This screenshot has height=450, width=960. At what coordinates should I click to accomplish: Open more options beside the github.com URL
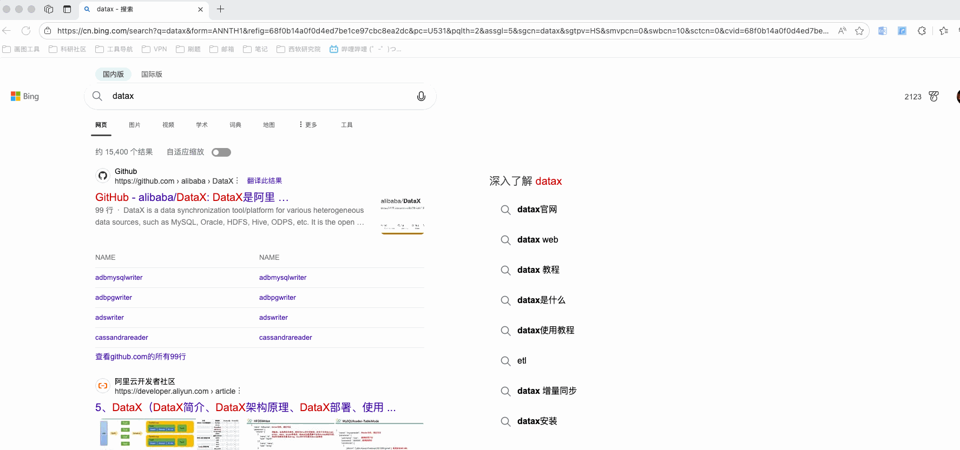click(x=237, y=181)
